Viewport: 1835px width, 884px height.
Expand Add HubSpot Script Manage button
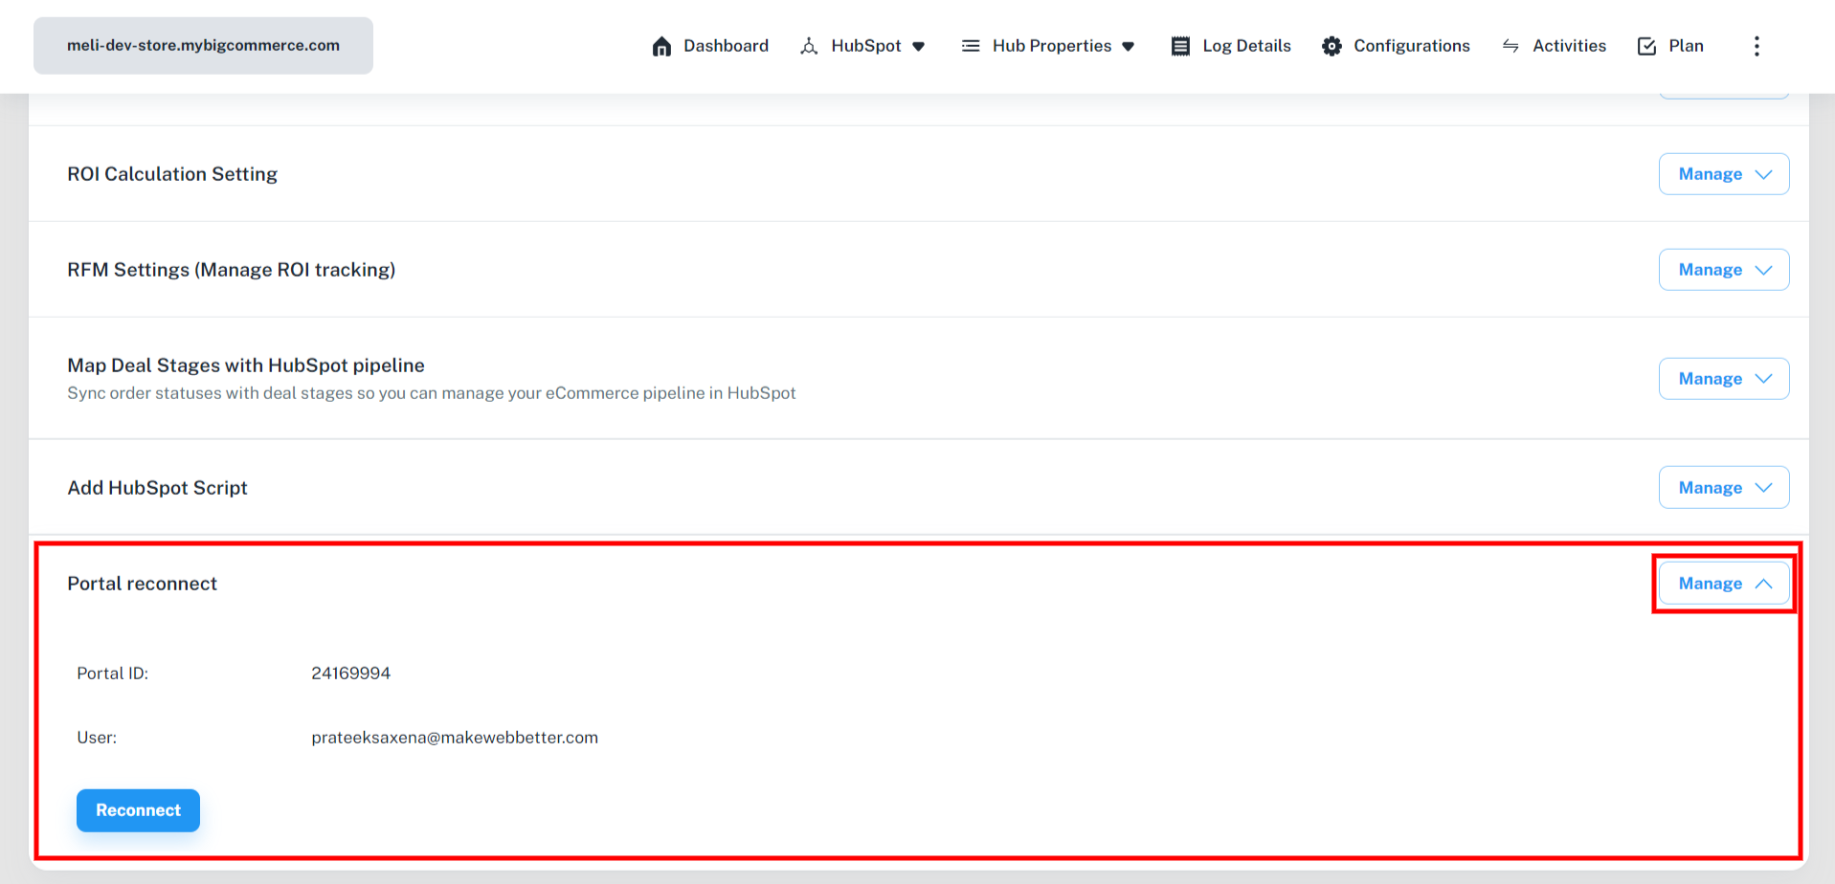1724,488
